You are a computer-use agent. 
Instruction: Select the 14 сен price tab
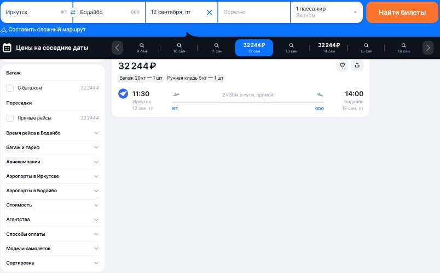[329, 48]
